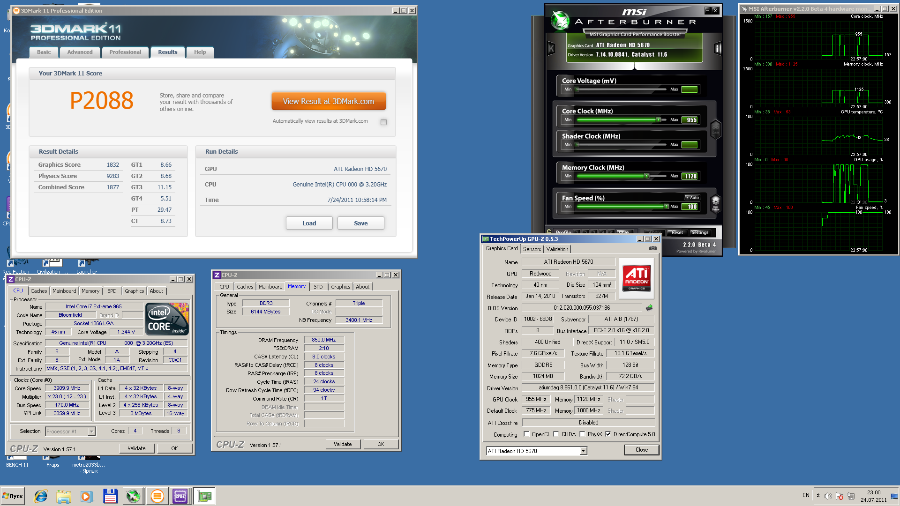Click the BENCH 11 desktop shortcut
Image resolution: width=900 pixels, height=506 pixels.
[x=17, y=461]
